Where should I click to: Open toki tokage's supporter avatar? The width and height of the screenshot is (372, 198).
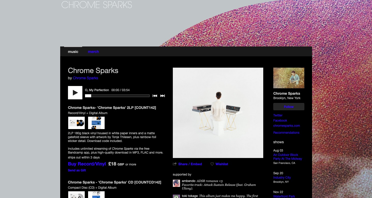pyautogui.click(x=176, y=196)
